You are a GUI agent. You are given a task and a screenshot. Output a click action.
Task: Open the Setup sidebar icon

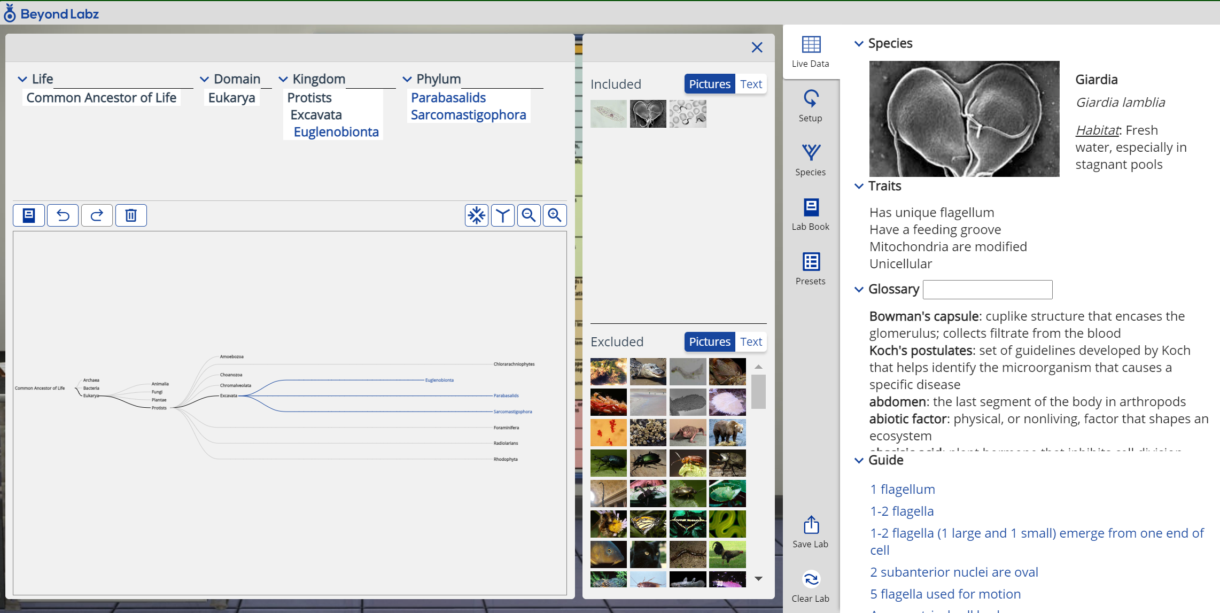(810, 106)
